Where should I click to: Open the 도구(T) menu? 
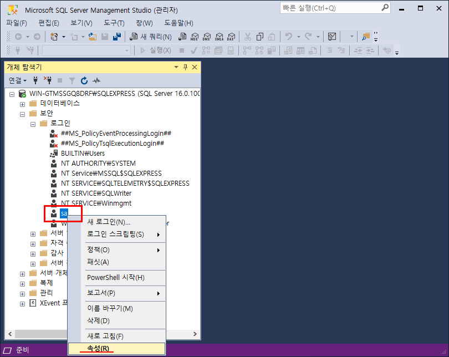coord(114,23)
